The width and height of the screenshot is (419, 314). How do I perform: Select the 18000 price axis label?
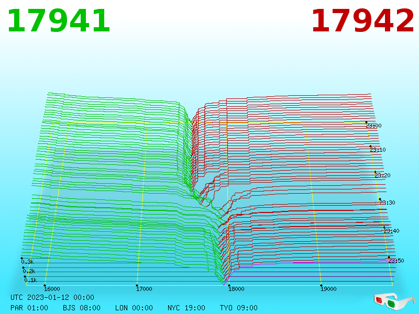click(x=237, y=289)
